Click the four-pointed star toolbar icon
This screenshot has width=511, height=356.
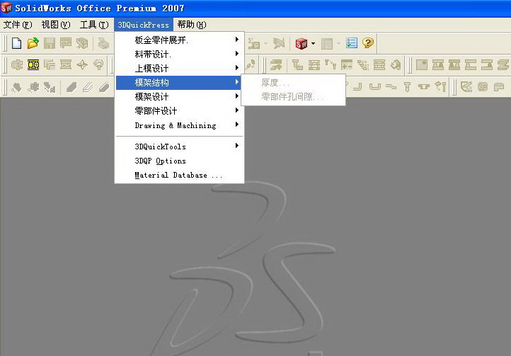coord(82,65)
